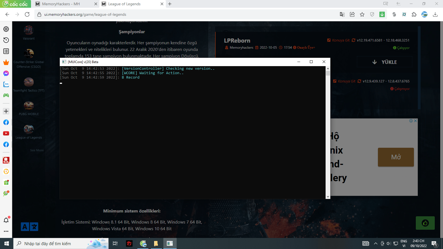The width and height of the screenshot is (443, 249).
Task: Click the LPReborn heading
Action: point(237,40)
